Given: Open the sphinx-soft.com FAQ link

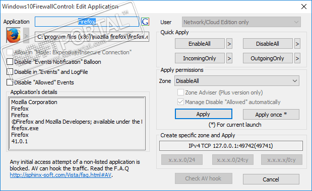Looking at the screenshot, I should tap(60, 175).
